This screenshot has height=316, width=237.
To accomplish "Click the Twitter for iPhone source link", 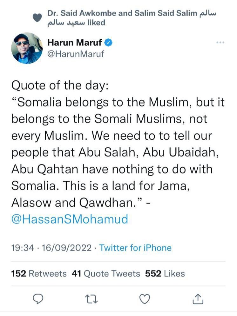I will [x=135, y=248].
